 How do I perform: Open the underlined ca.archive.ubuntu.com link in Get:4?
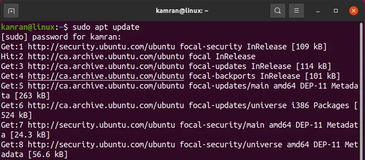tap(106, 76)
